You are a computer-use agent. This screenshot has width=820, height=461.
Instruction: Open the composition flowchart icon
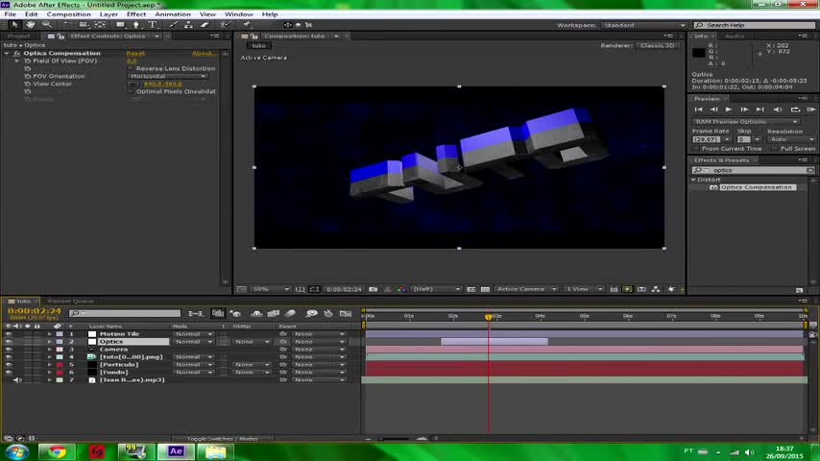click(x=656, y=289)
